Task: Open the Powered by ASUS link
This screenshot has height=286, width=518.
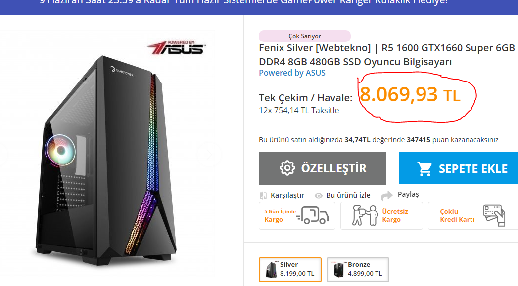Action: tap(292, 73)
